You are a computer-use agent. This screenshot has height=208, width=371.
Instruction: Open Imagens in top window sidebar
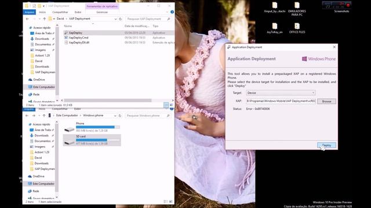(x=41, y=50)
